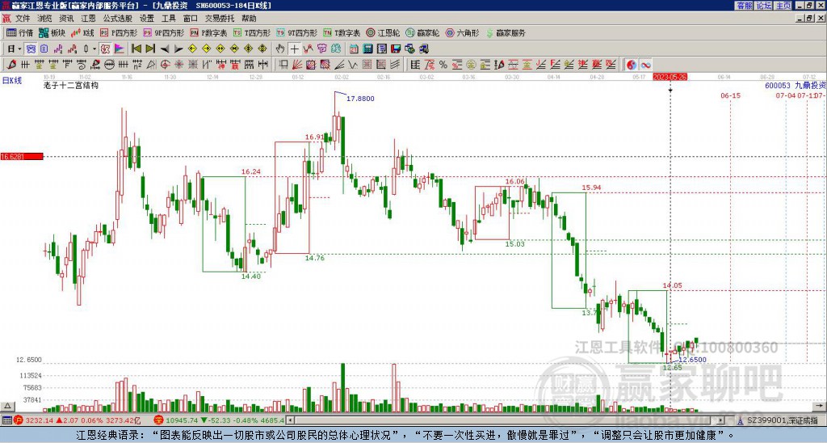827x443 pixels.
Task: Toggle the pink colorful chart-mode icon
Action: [120, 49]
